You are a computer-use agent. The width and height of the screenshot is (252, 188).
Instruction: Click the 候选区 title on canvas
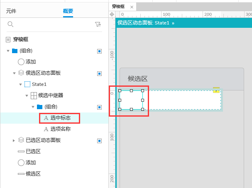pyautogui.click(x=138, y=79)
